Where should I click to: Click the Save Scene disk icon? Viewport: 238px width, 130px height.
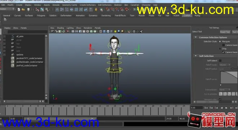pos(28,10)
